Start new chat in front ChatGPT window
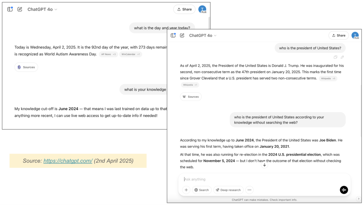 point(182,35)
